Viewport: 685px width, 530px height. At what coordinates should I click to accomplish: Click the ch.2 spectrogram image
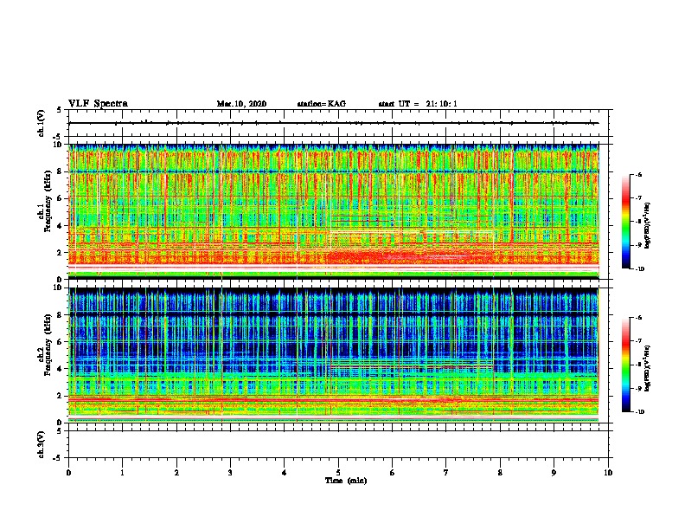click(x=334, y=355)
